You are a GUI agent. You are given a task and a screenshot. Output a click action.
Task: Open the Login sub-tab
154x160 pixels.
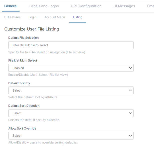click(x=32, y=17)
